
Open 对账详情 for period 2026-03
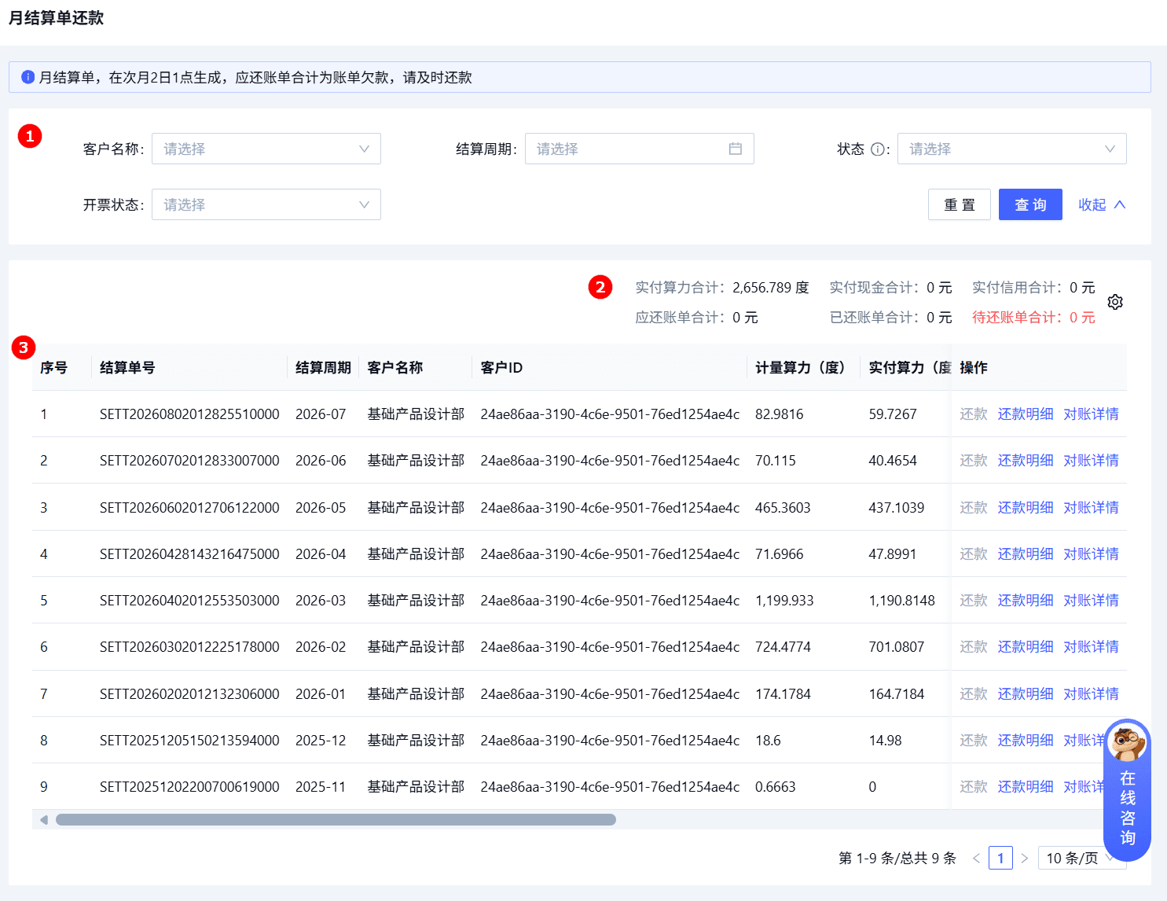(1091, 601)
